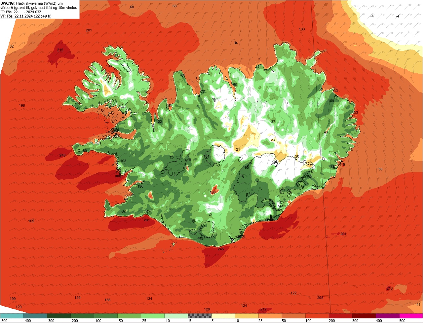Image resolution: width=423 pixels, height=323 pixels.
Task: Click the value -136 in southwest Iceland
Action: pos(140,187)
